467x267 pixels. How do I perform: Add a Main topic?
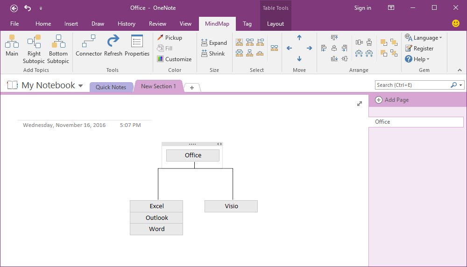click(12, 46)
